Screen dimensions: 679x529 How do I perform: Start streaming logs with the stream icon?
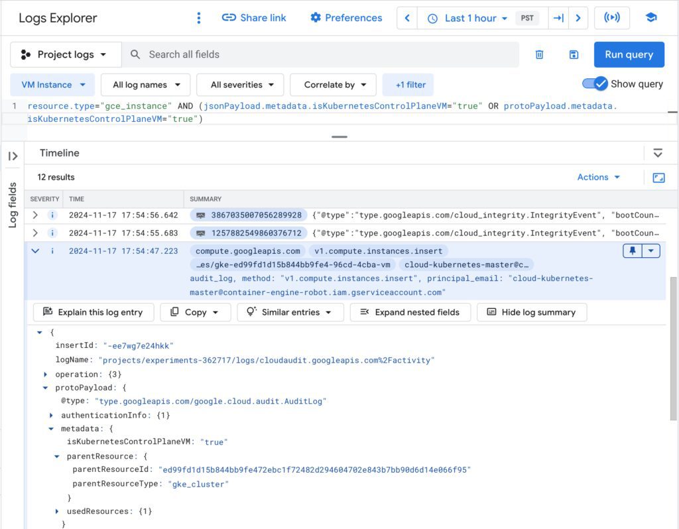point(612,18)
